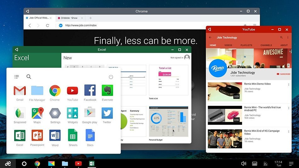The image size is (299, 168).
Task: Launch Sheets from the launcher
Action: 73,135
